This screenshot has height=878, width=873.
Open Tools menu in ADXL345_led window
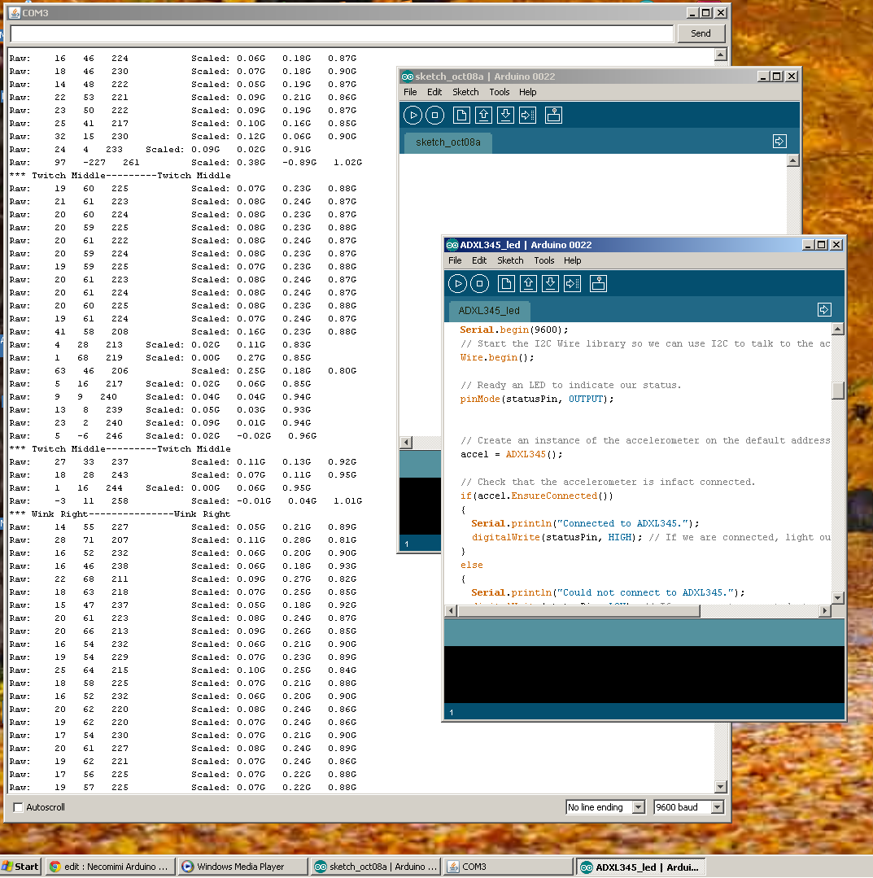pos(543,260)
